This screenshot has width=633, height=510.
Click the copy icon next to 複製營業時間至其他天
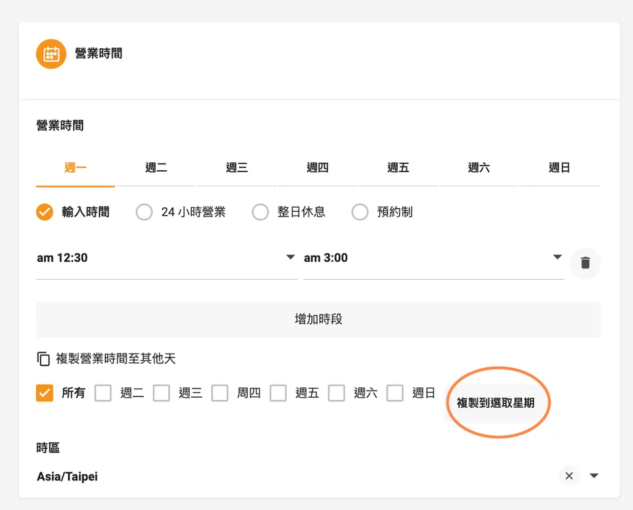coord(44,358)
